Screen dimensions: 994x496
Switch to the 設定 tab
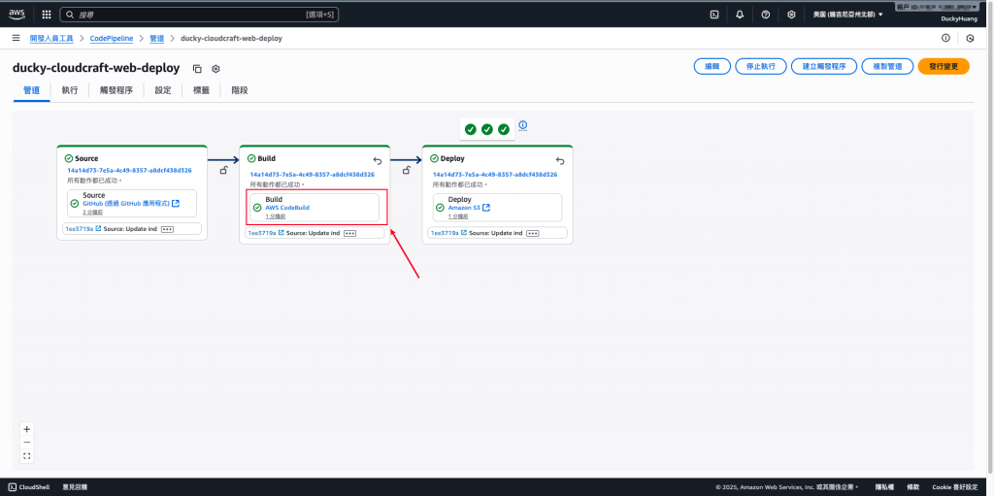(163, 90)
